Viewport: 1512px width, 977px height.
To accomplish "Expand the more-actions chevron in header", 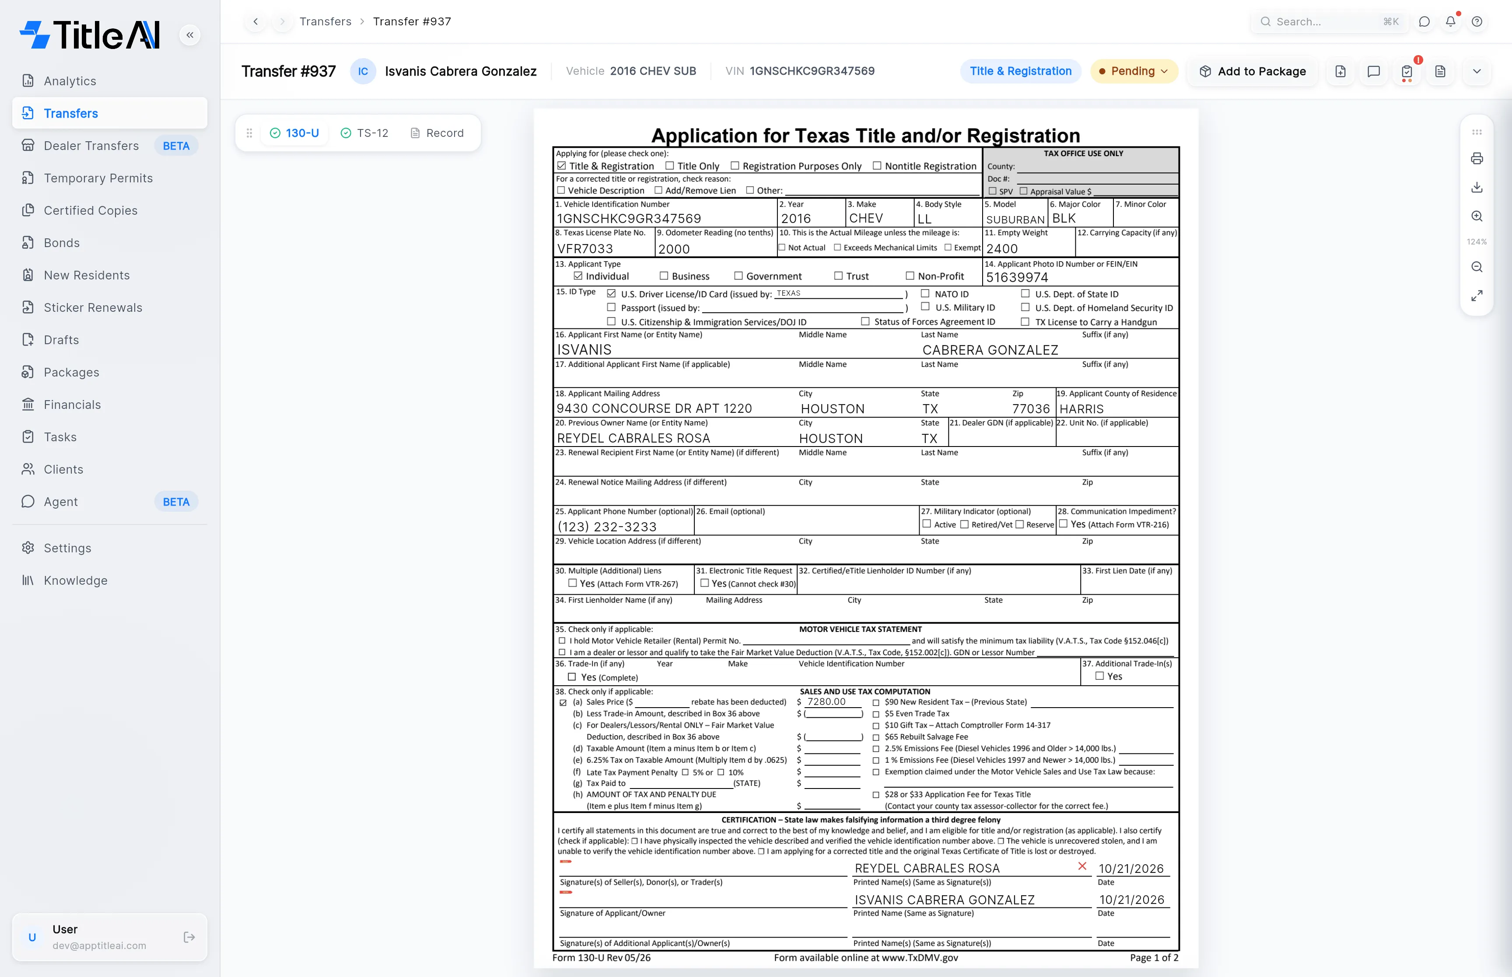I will coord(1477,71).
